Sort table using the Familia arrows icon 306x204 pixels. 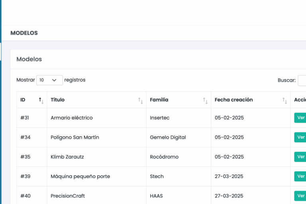pos(205,100)
